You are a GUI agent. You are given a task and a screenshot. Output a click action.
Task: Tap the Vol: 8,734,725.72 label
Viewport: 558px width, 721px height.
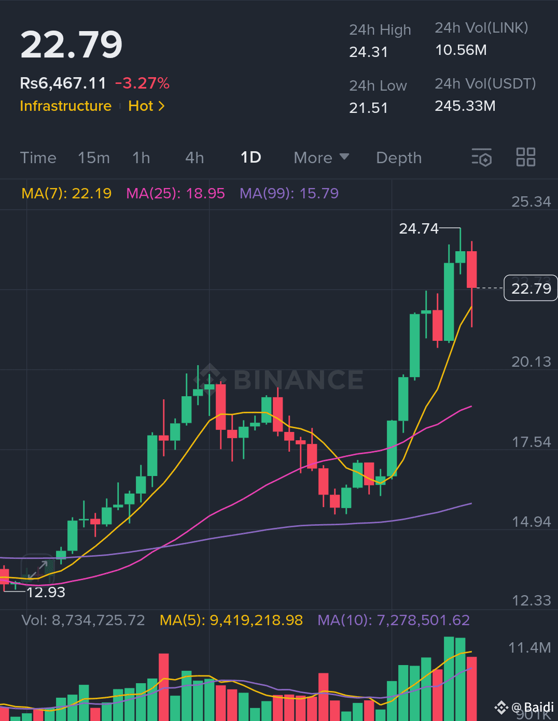point(83,620)
